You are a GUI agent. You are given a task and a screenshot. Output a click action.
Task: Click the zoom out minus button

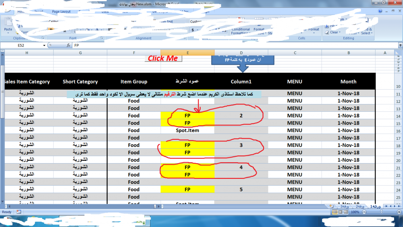click(364, 212)
